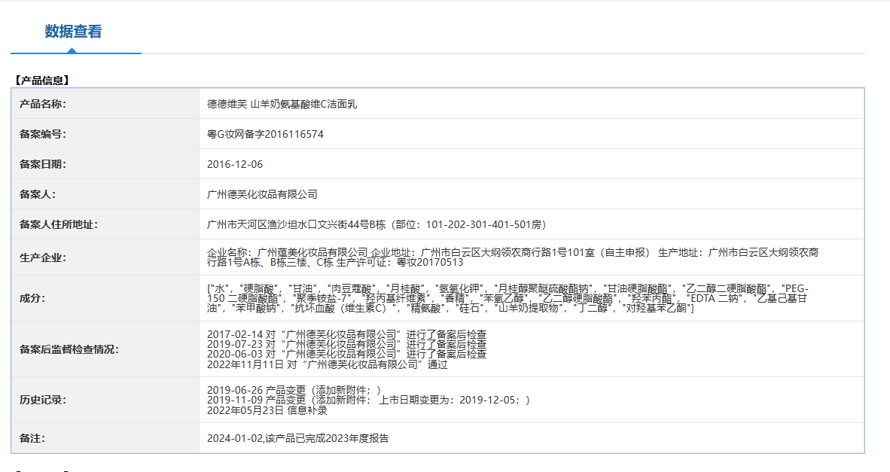Image resolution: width=890 pixels, height=472 pixels.
Task: Click product name 德德维芙 山羊奶氨基酸维C洁面乳
Action: tap(282, 105)
